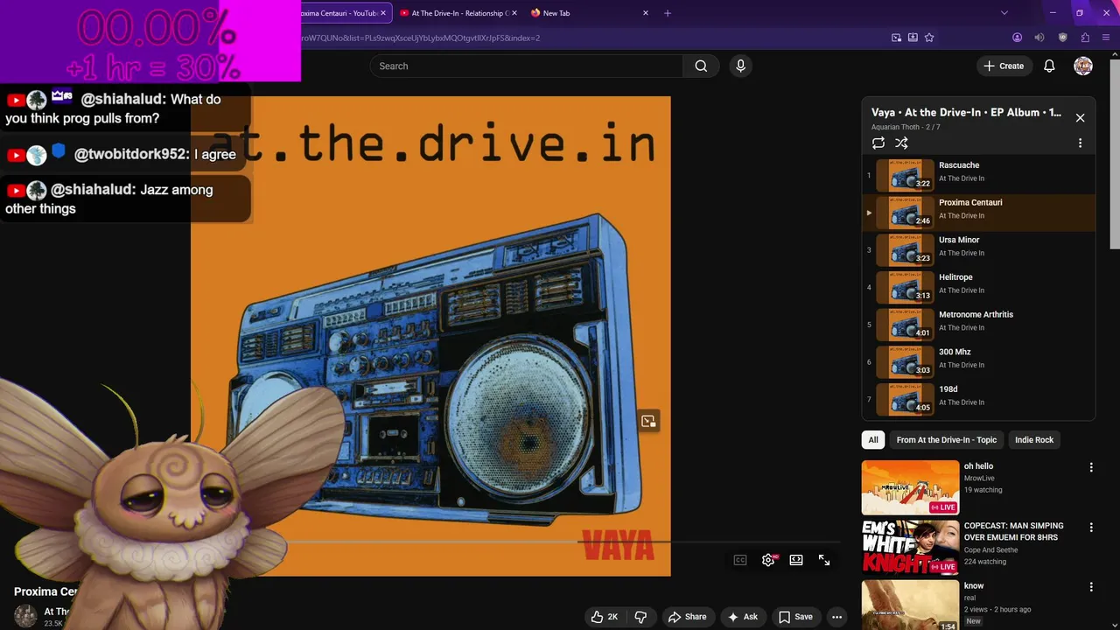
Task: Play Rascuache from the playlist
Action: coord(978,175)
